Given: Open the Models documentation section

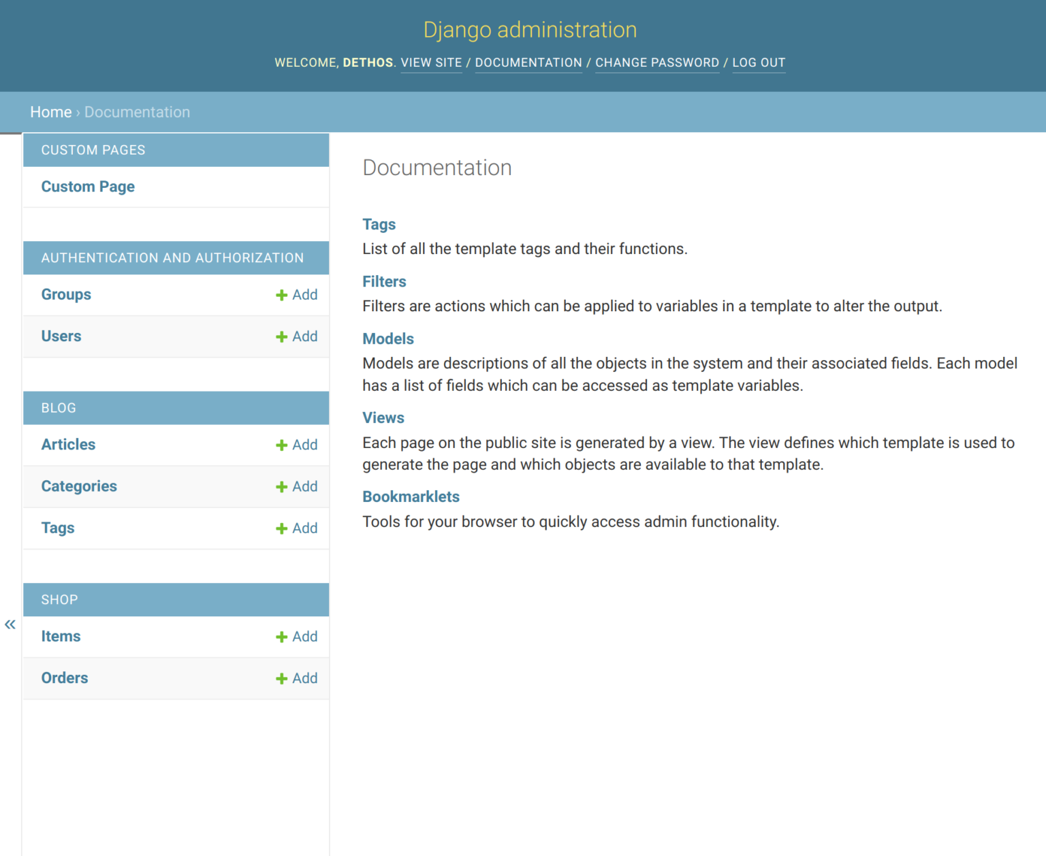Looking at the screenshot, I should 387,338.
